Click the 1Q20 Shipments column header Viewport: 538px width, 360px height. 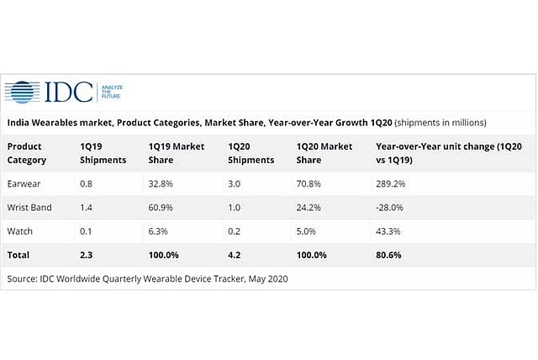252,151
